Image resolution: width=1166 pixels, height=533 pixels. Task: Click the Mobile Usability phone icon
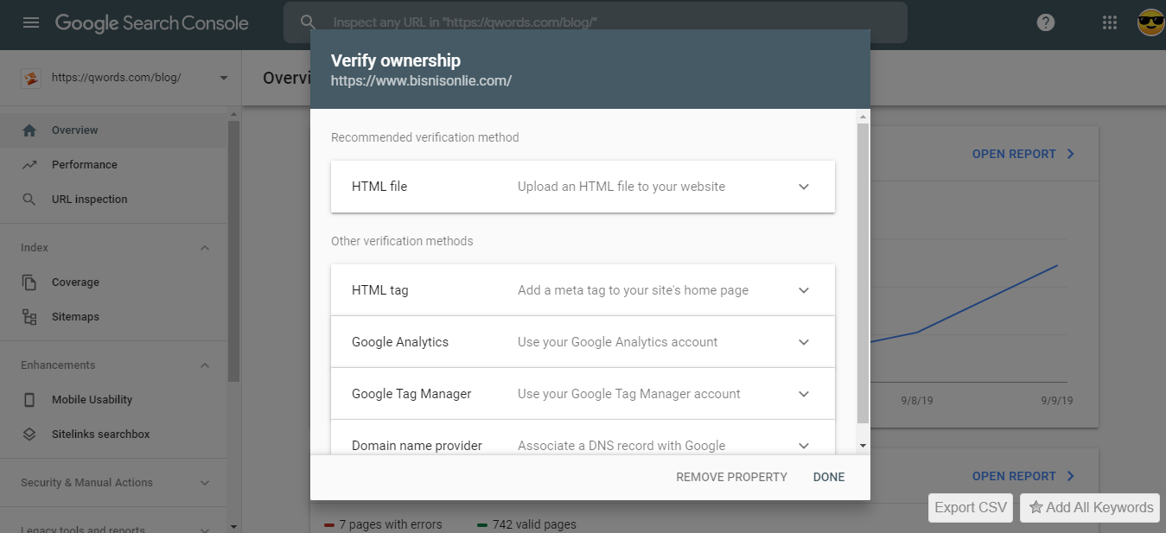click(x=29, y=400)
